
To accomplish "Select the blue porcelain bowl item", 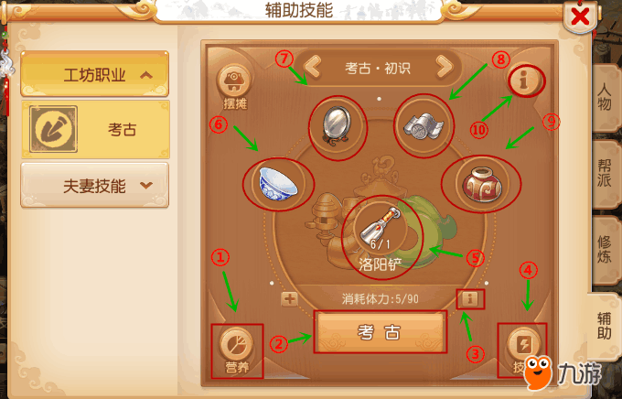I will 278,183.
